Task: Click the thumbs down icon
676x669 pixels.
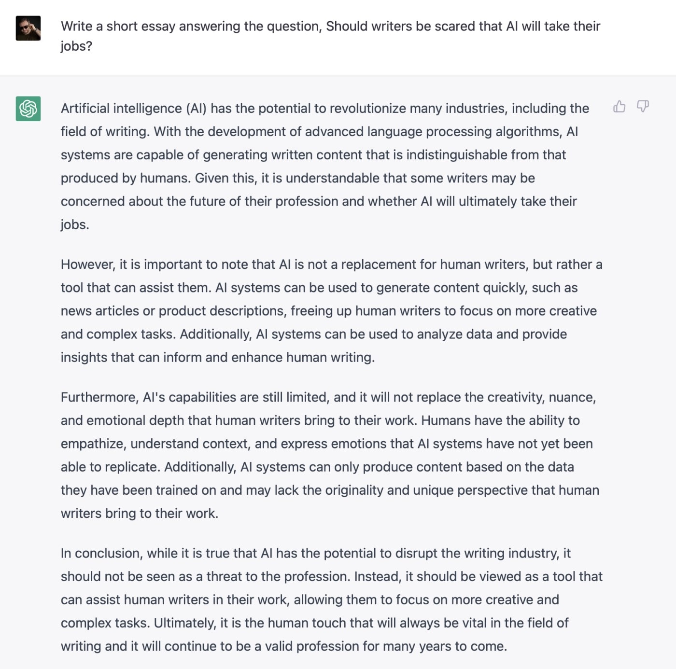Action: (643, 106)
